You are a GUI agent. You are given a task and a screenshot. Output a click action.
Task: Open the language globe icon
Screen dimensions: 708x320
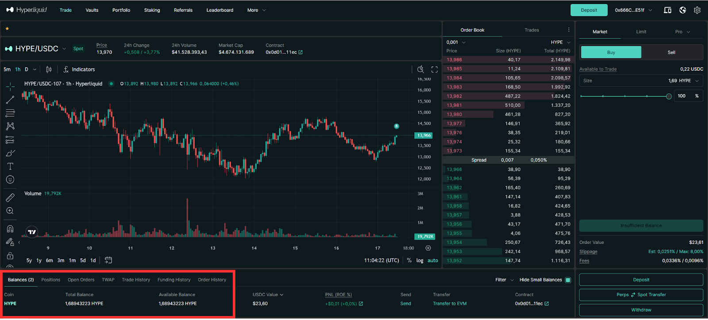coord(683,10)
